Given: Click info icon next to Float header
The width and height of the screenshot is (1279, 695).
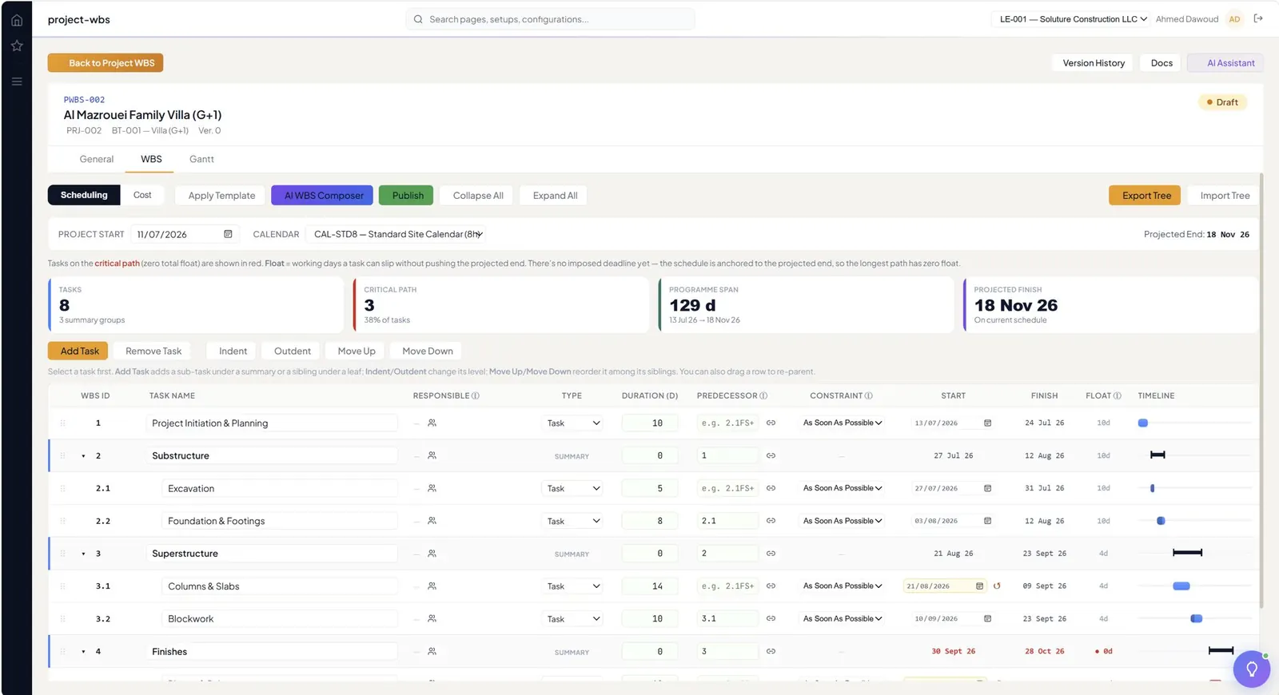Looking at the screenshot, I should point(1117,395).
